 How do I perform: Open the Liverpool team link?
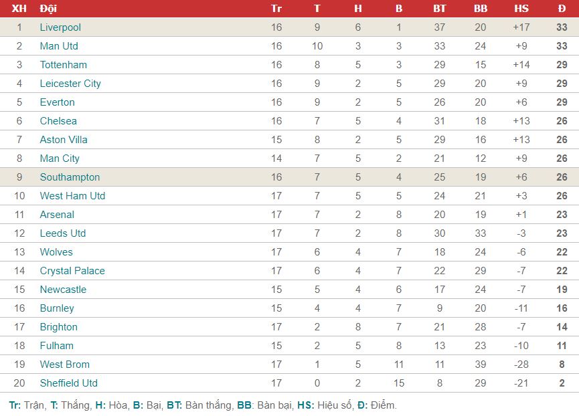click(60, 27)
